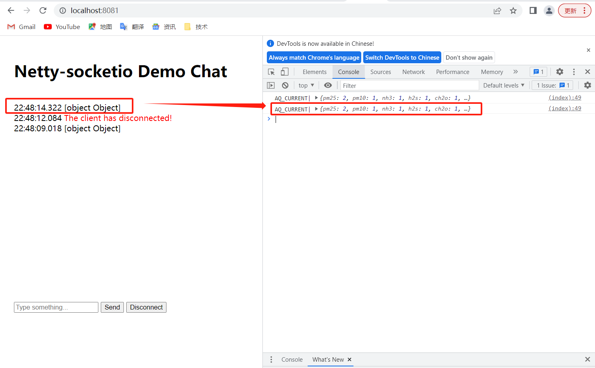Toggle the console sidebar
Screen dimensions: 595x368
click(271, 85)
